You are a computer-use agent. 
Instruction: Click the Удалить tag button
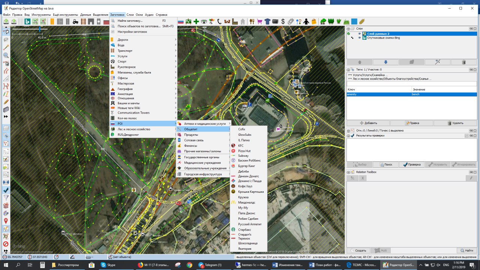click(x=455, y=123)
